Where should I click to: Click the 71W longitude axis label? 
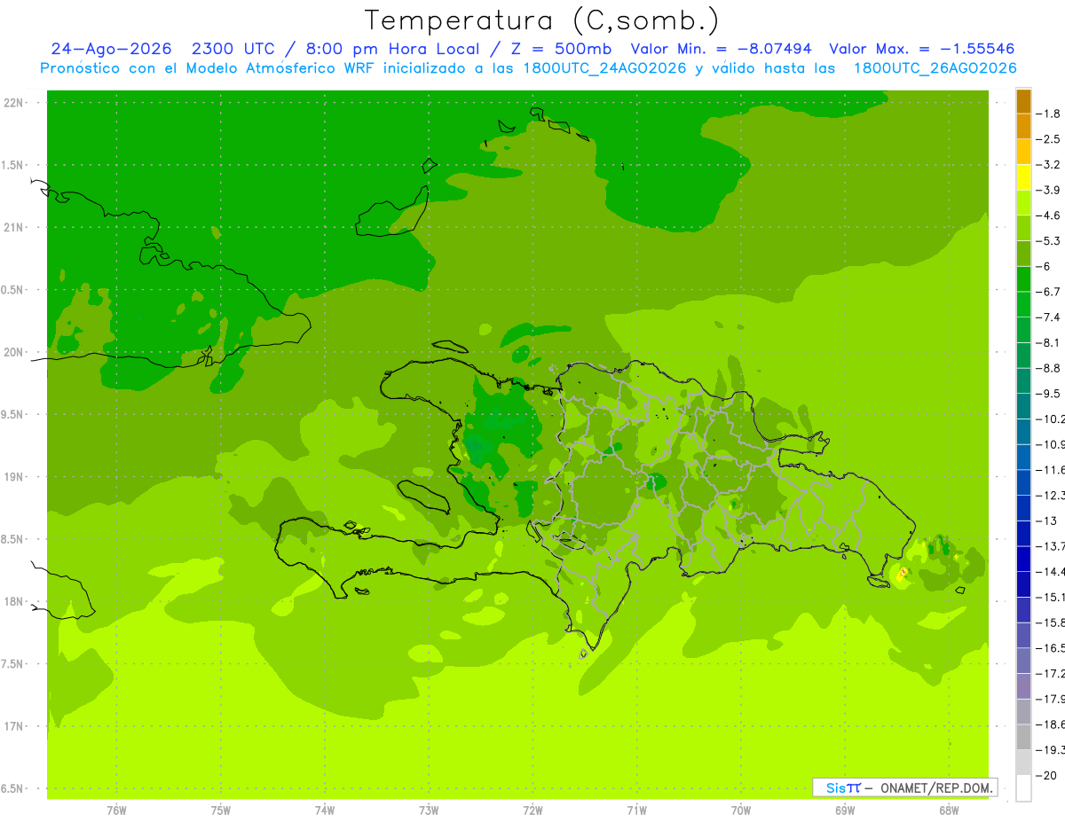coord(636,810)
